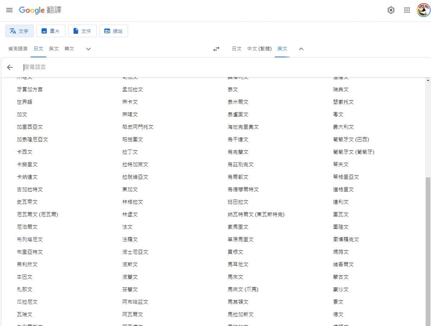Open the Google account avatar
The width and height of the screenshot is (431, 326).
(423, 10)
